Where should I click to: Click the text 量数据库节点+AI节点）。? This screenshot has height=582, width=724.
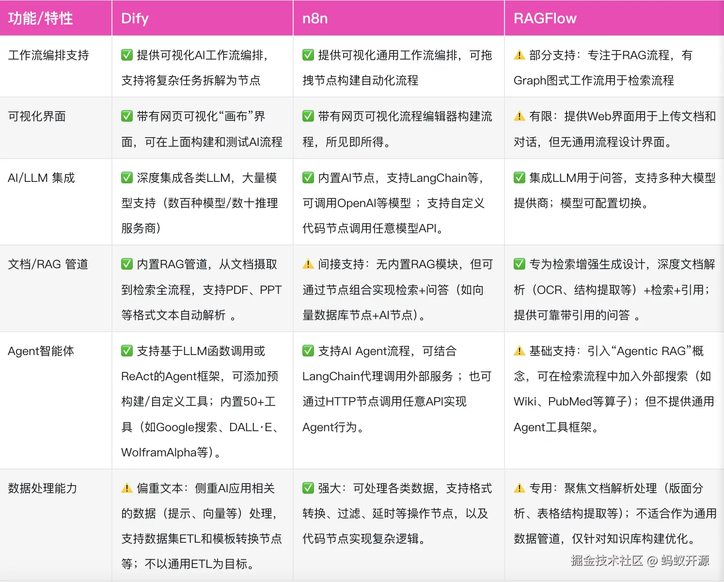[364, 315]
